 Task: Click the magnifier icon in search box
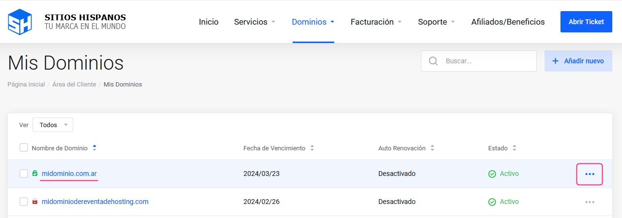(x=434, y=61)
